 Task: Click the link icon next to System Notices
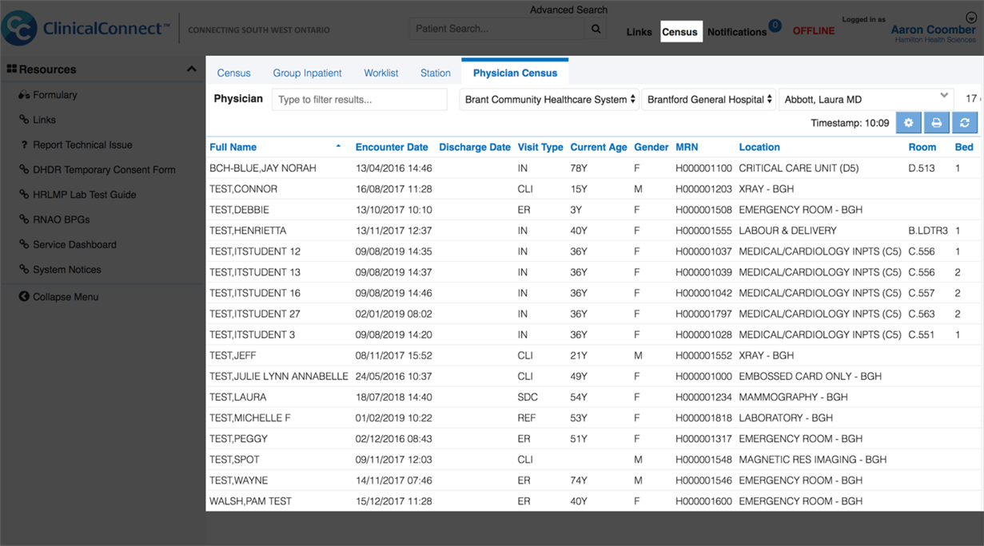[24, 270]
